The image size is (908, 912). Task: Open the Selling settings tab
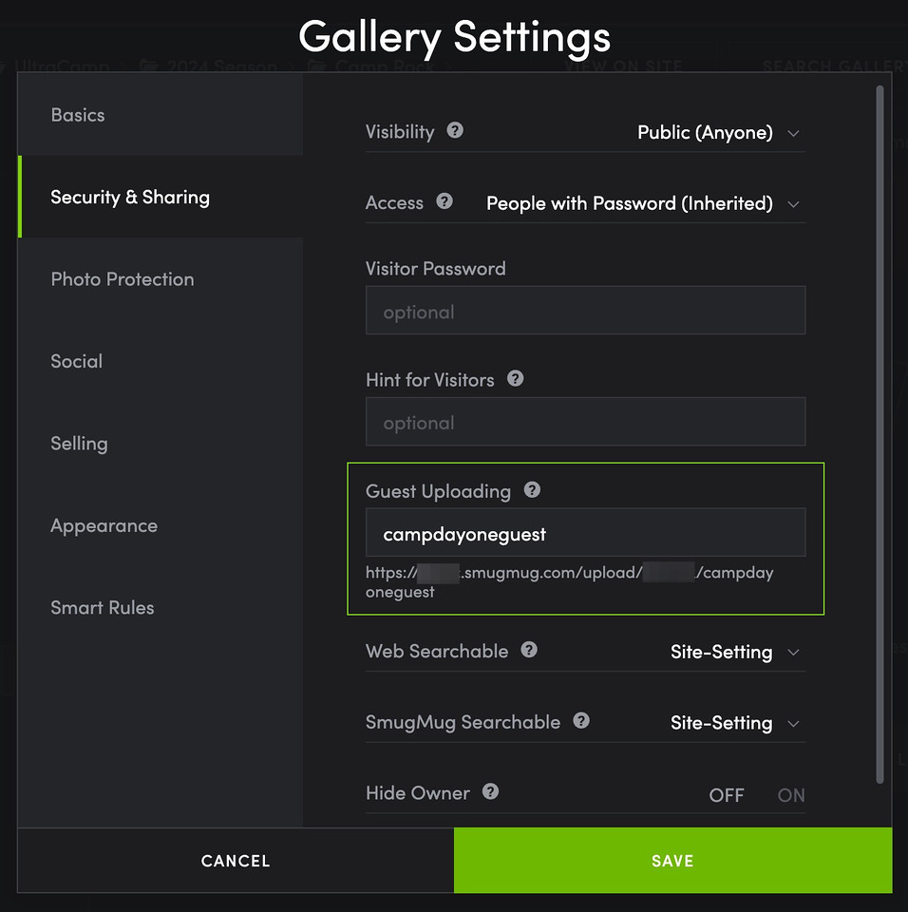click(161, 444)
